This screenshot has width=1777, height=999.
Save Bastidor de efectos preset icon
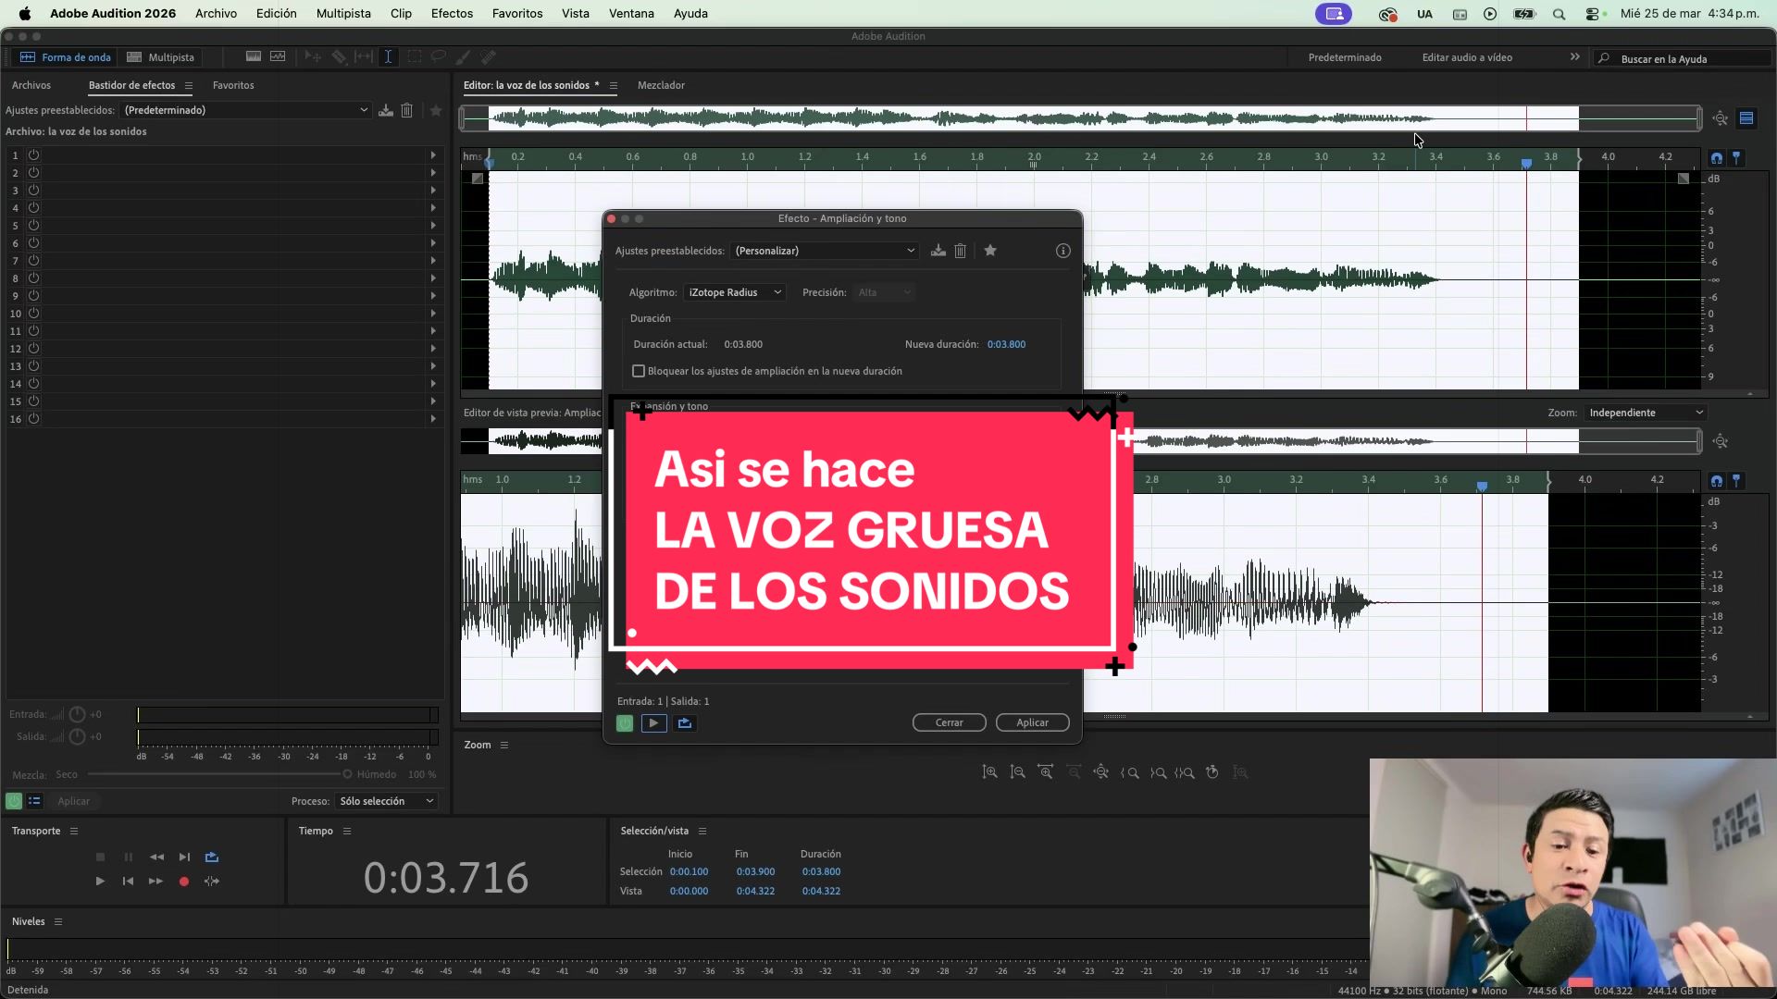(x=386, y=110)
